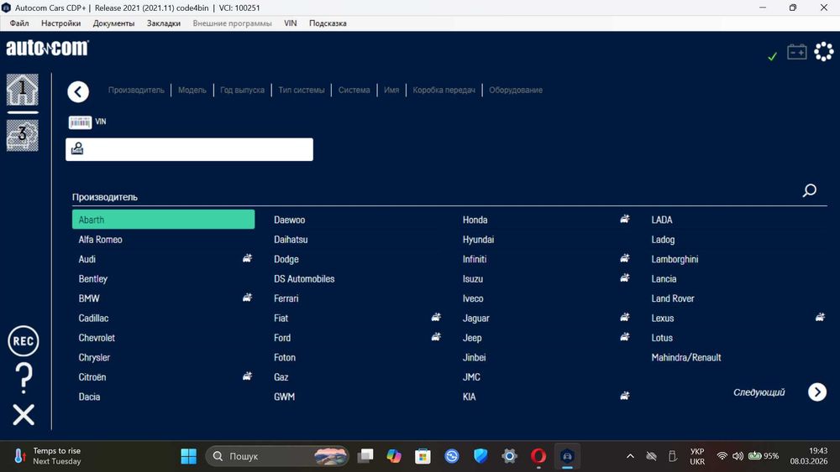The height and width of the screenshot is (472, 840).
Task: Click the car icon next to Jaguar
Action: coord(625,318)
